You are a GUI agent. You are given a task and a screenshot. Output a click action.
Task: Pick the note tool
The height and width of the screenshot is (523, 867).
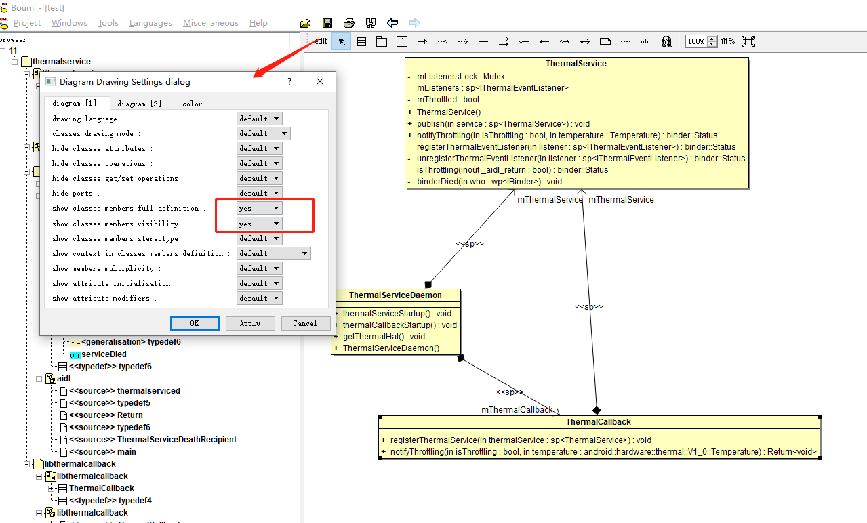(605, 41)
